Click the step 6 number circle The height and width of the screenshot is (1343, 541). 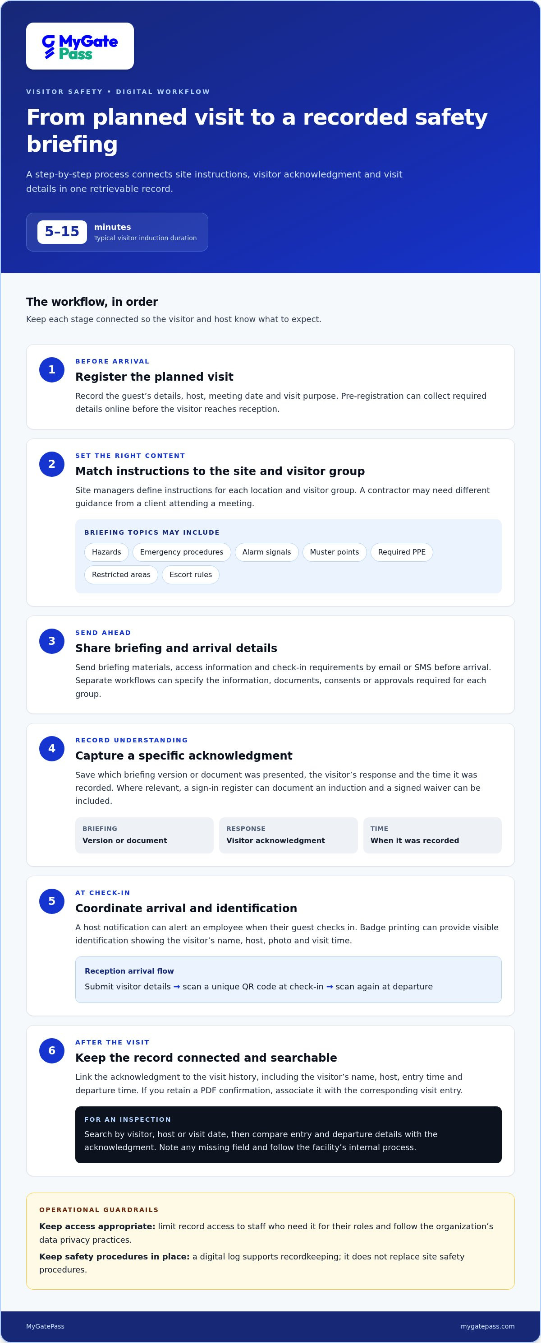pyautogui.click(x=51, y=1050)
